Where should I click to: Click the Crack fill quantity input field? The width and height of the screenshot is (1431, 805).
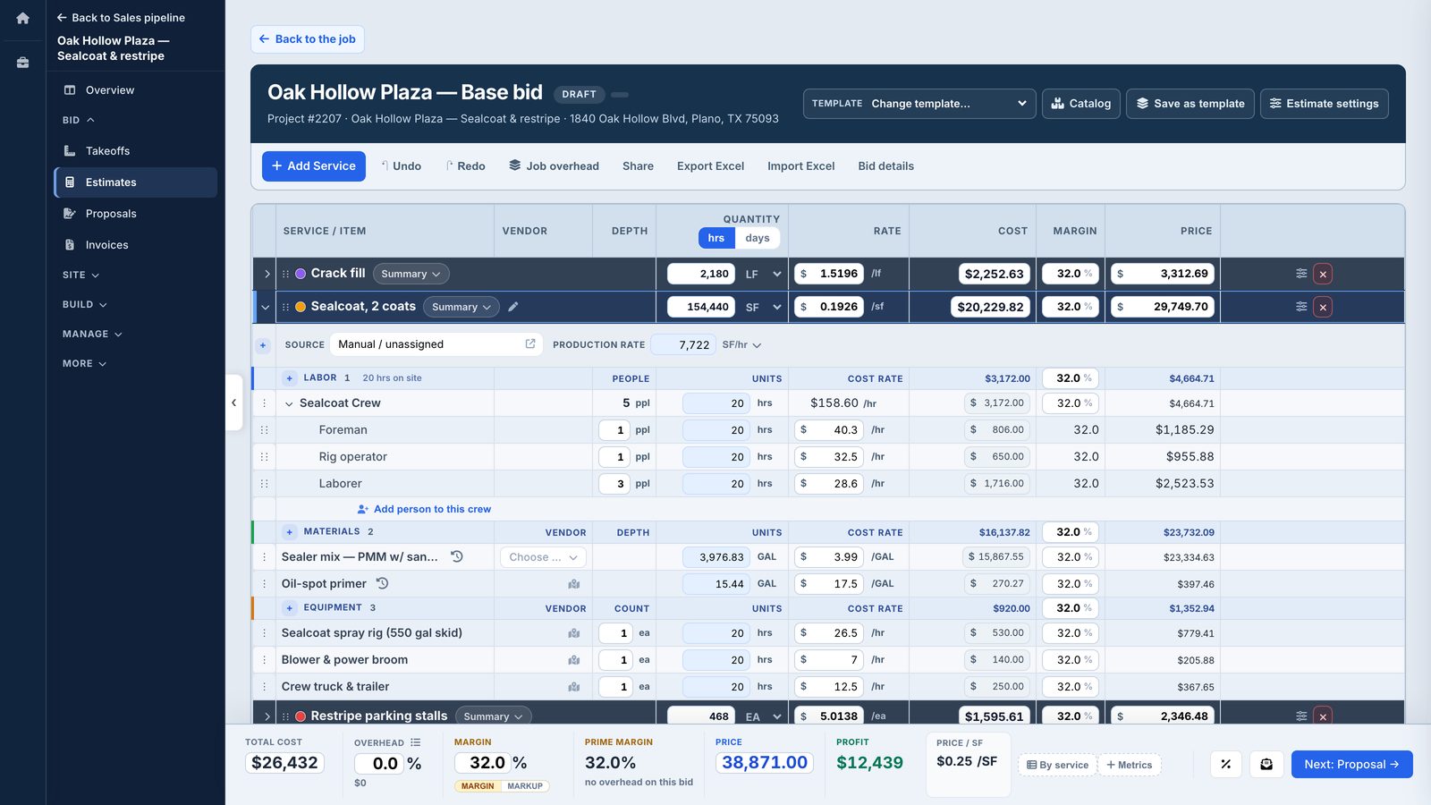tap(701, 274)
